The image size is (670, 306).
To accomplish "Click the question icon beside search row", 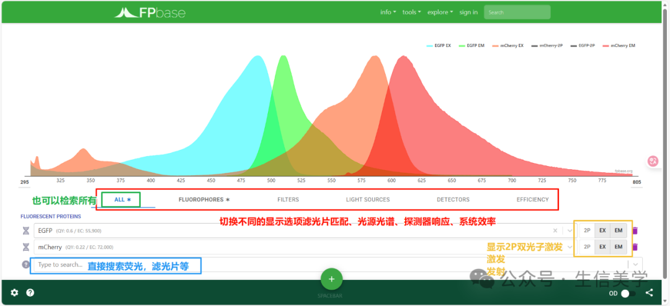I will [25, 264].
